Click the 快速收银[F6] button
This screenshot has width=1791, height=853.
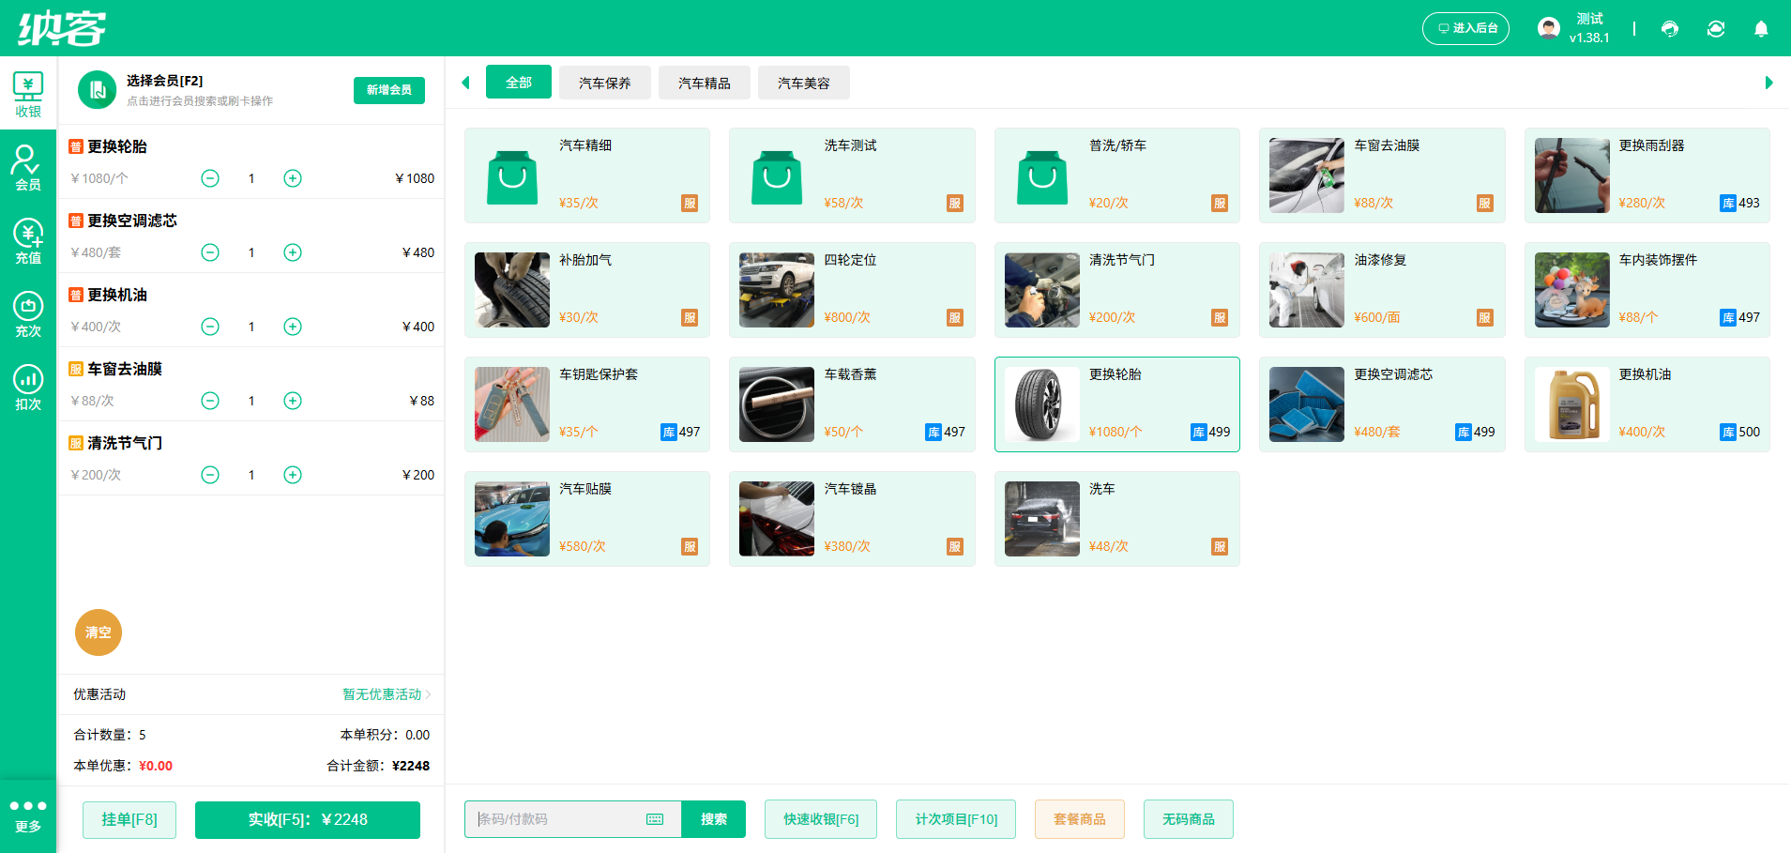[821, 819]
